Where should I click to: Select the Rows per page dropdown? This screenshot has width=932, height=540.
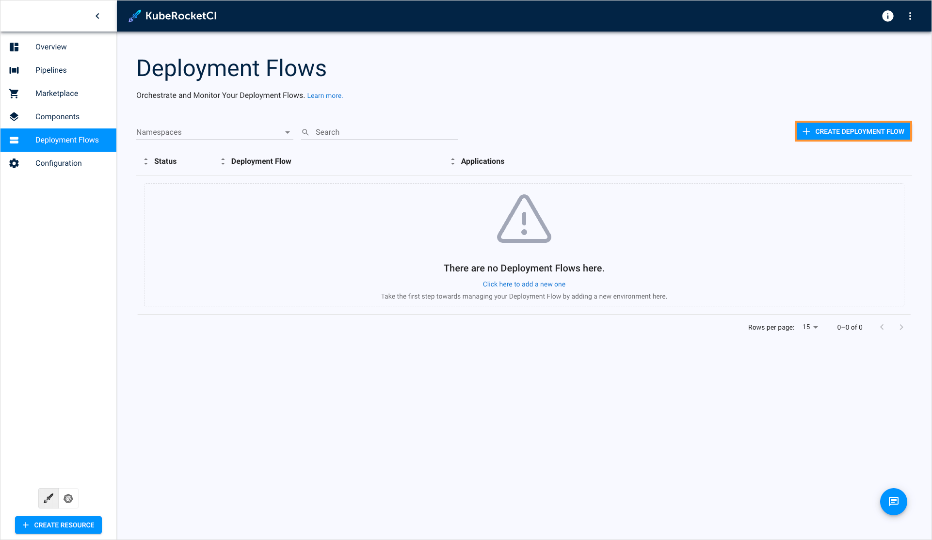pos(810,327)
